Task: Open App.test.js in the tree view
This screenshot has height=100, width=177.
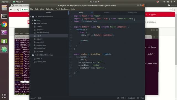Action: [x=40, y=42]
